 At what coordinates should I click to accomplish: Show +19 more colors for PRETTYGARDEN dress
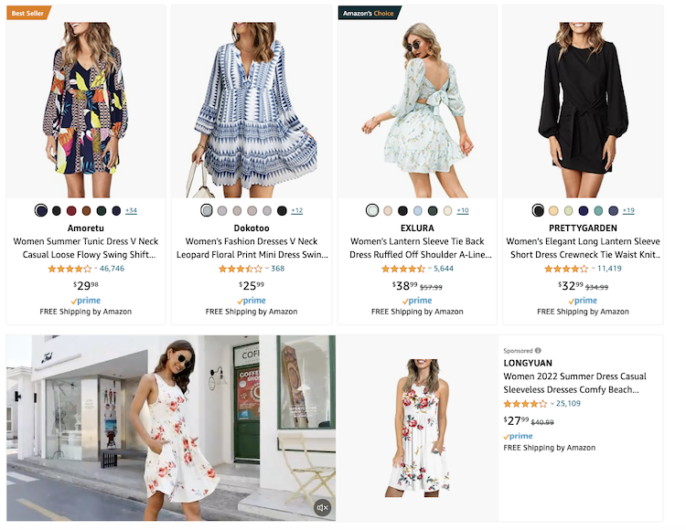pyautogui.click(x=628, y=210)
